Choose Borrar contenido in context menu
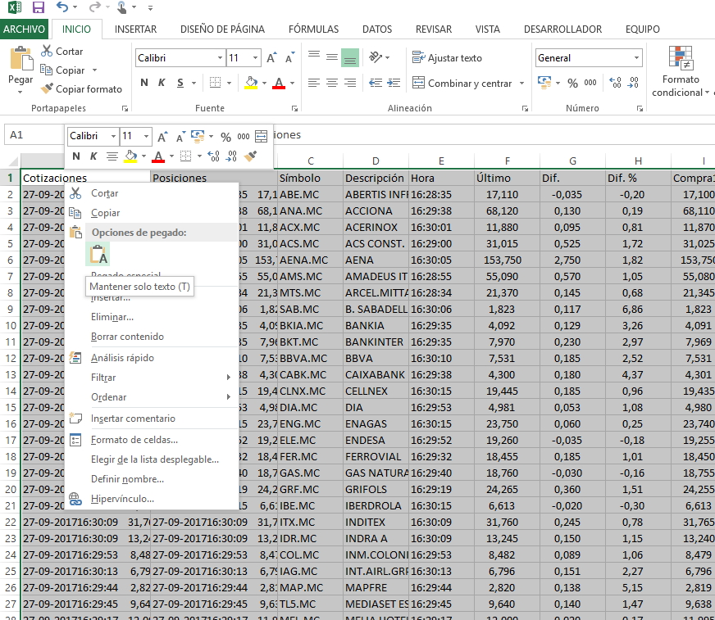Viewport: 715px width, 620px height. click(152, 337)
